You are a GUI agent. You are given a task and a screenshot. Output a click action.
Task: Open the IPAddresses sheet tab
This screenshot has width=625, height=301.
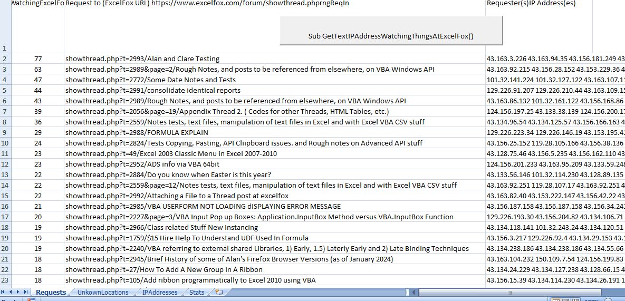[x=160, y=292]
